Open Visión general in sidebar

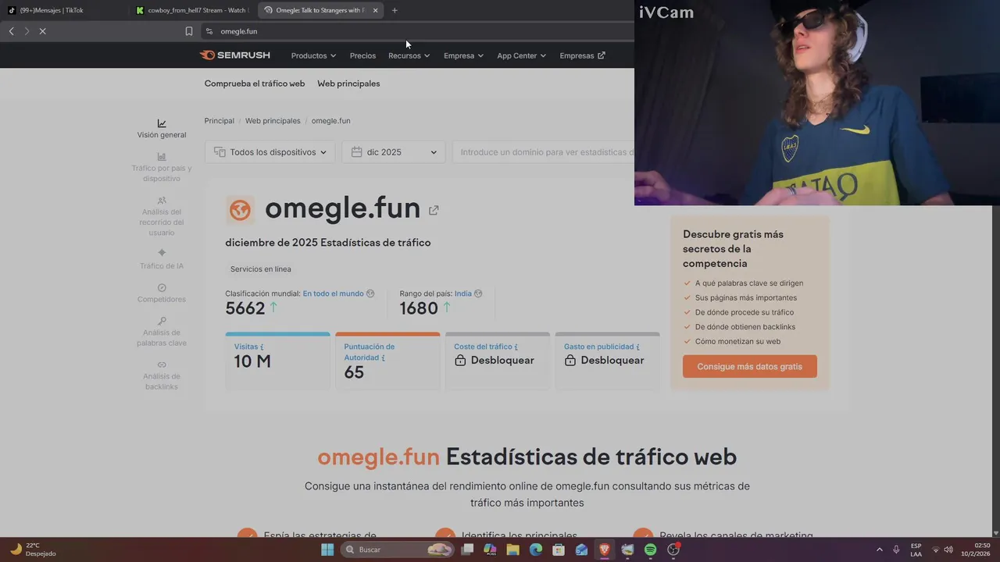tap(162, 129)
